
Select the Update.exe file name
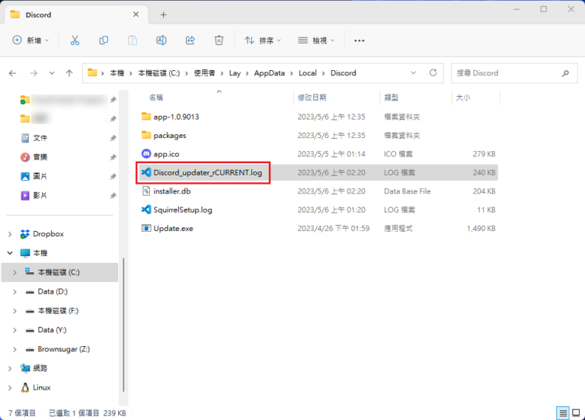[173, 229]
